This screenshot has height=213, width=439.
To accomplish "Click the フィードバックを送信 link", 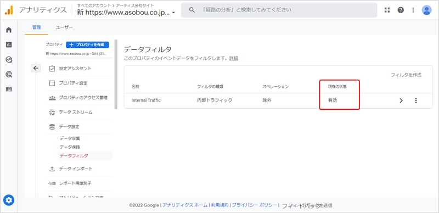I will [307, 205].
